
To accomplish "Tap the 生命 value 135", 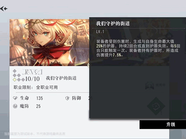I will click(x=40, y=98).
